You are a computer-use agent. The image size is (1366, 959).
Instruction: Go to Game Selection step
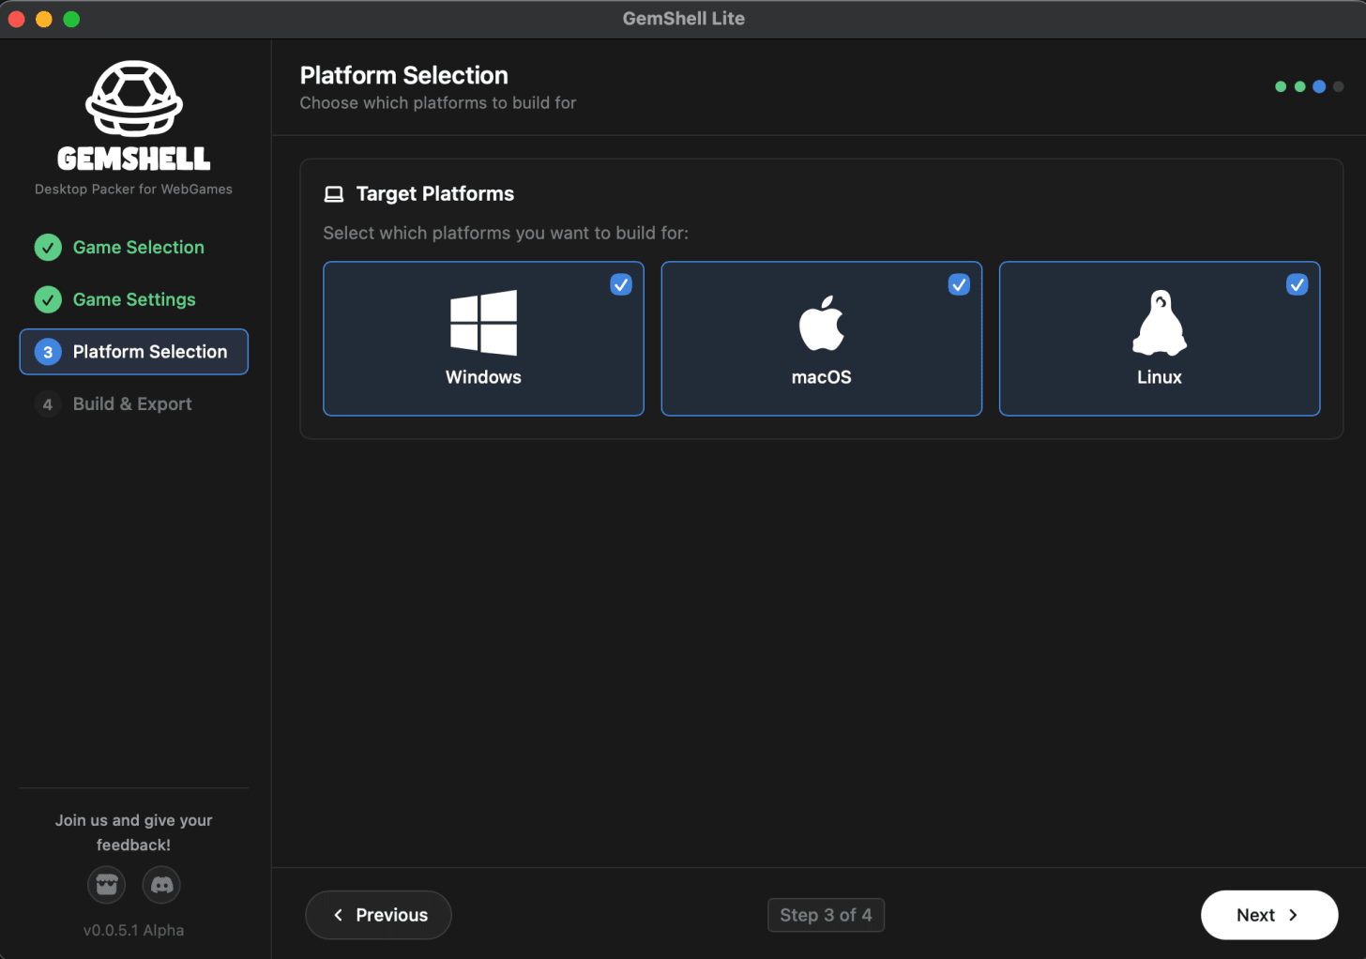(134, 248)
